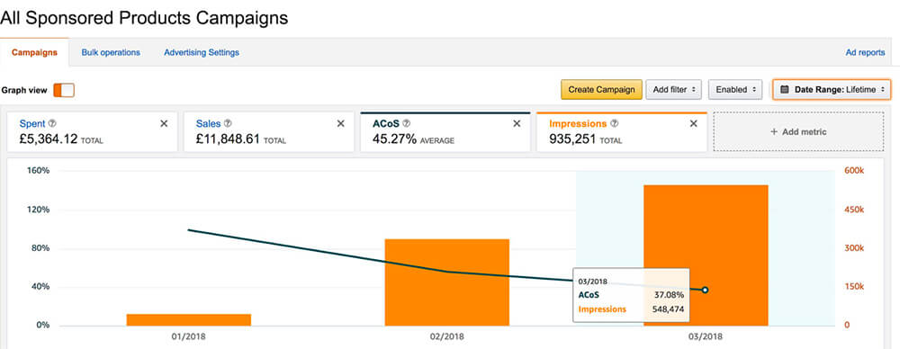Click the help icon next to Sales
The height and width of the screenshot is (349, 900).
[228, 123]
